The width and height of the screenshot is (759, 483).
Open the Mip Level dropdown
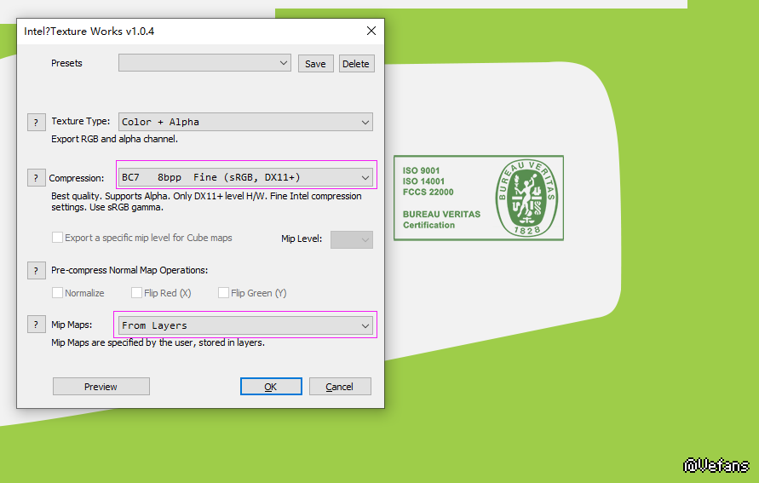click(352, 239)
